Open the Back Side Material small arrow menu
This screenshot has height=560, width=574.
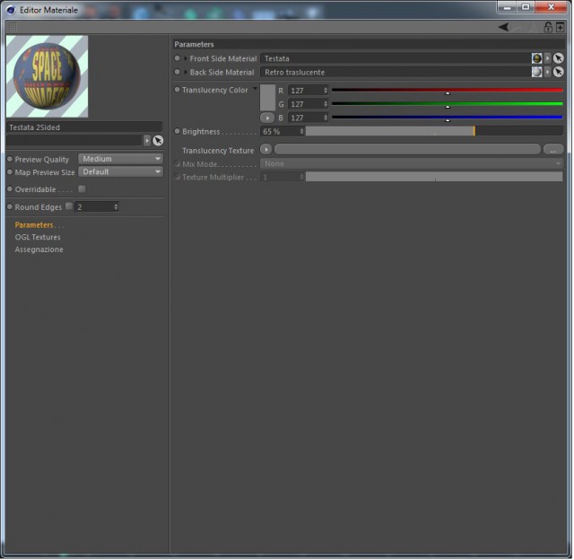pyautogui.click(x=547, y=72)
